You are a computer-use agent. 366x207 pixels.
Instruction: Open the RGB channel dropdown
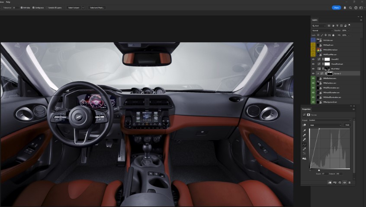325,125
